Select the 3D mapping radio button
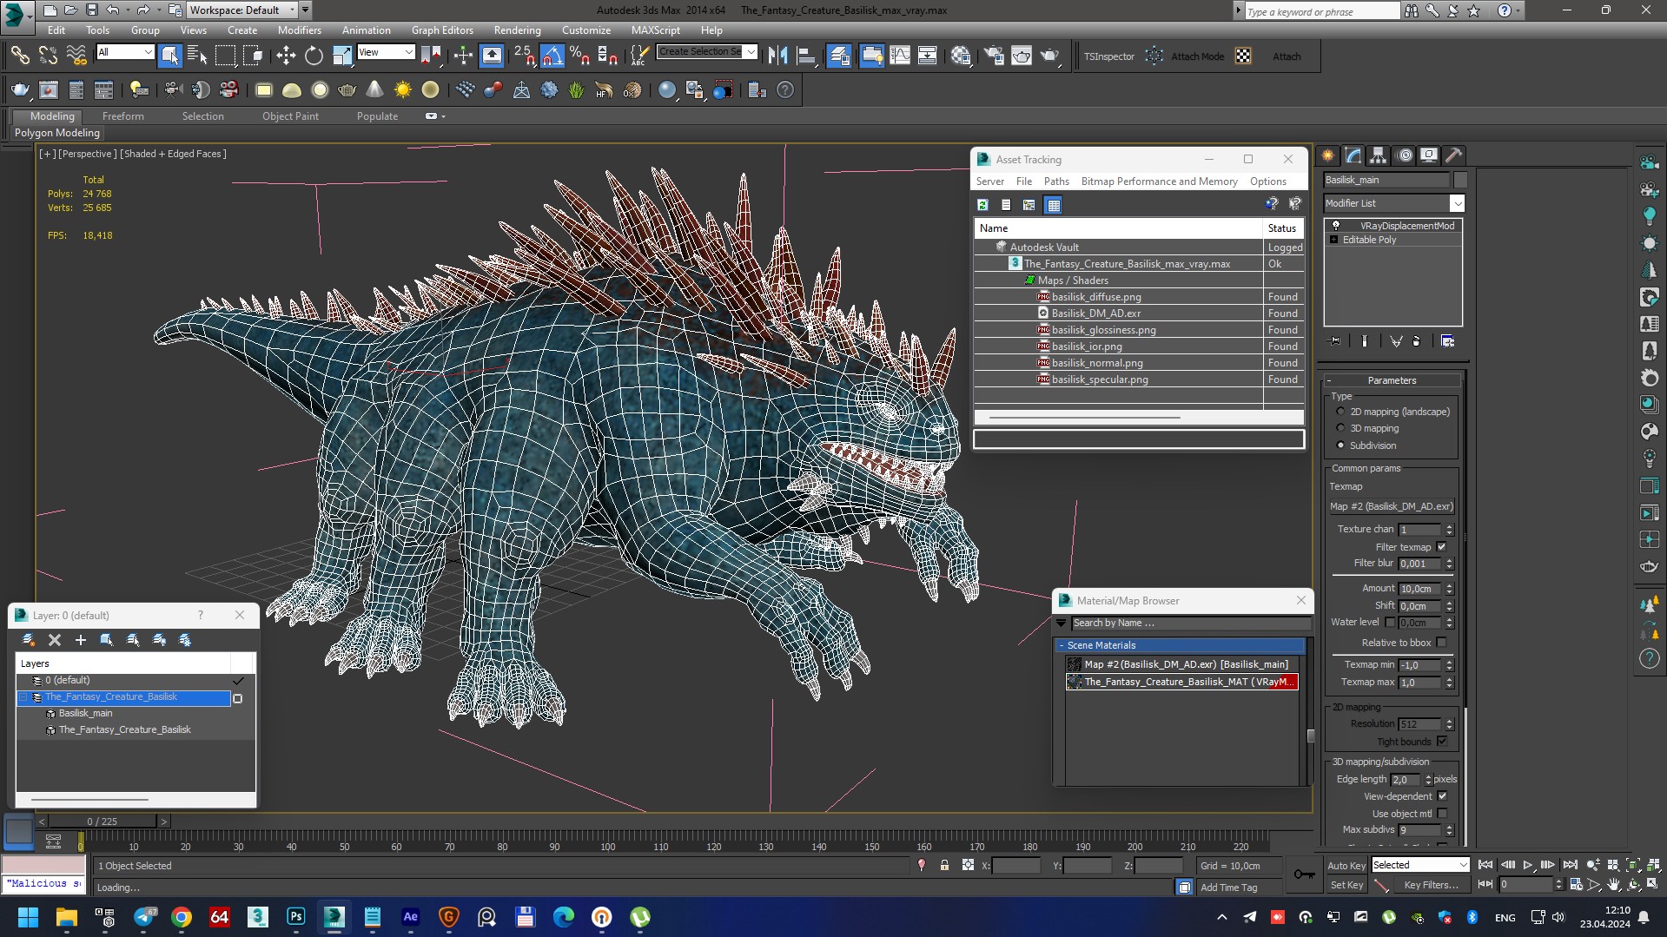The height and width of the screenshot is (937, 1667). point(1340,428)
